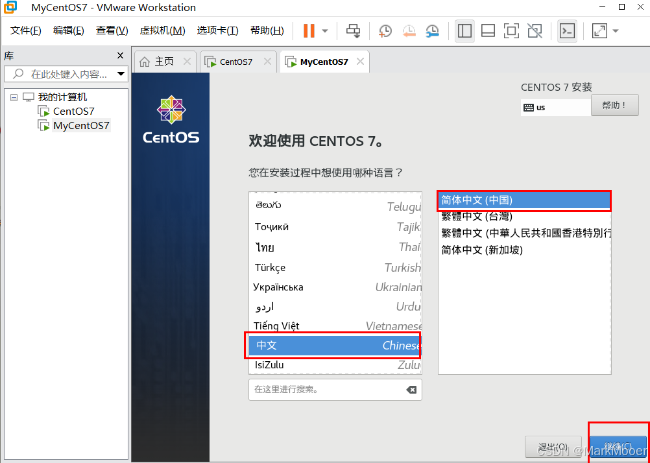The height and width of the screenshot is (463, 650).
Task: Switch to the MyCentOS7 tab
Action: pos(324,62)
